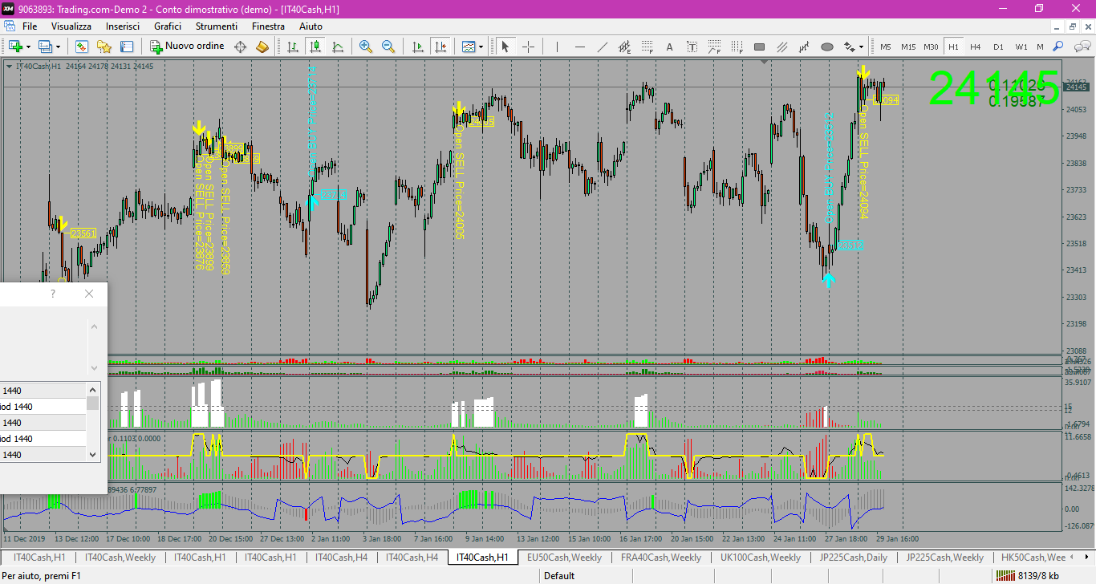Switch to candlestick chart display
1096x584 pixels.
(x=315, y=47)
